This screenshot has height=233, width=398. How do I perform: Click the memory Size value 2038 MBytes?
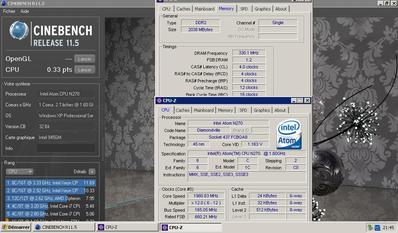tap(201, 30)
